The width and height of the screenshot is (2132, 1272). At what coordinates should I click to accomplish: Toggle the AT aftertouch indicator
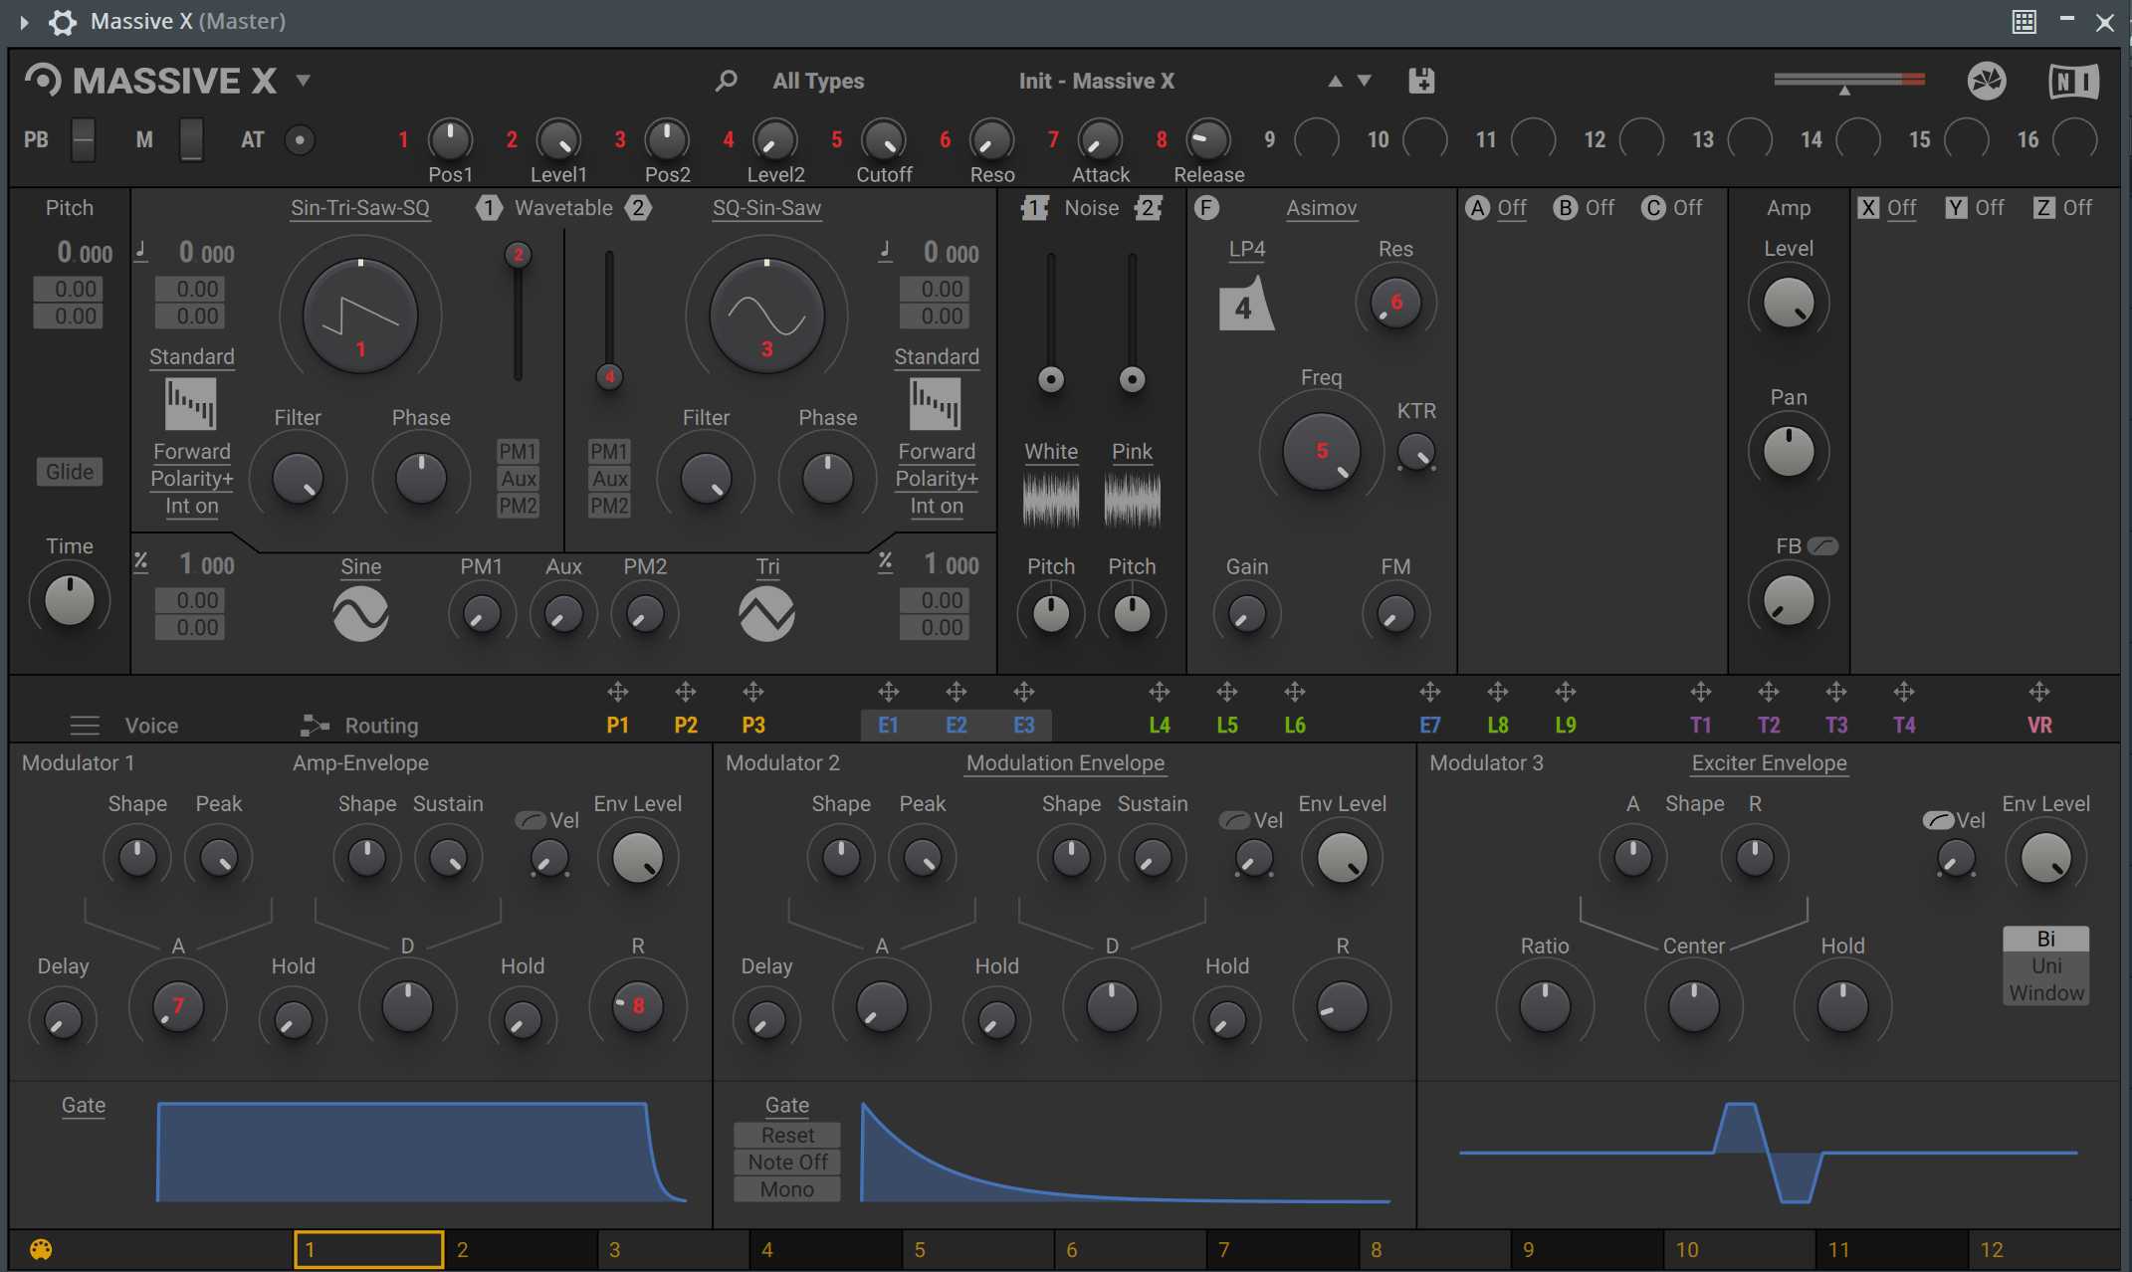coord(300,139)
